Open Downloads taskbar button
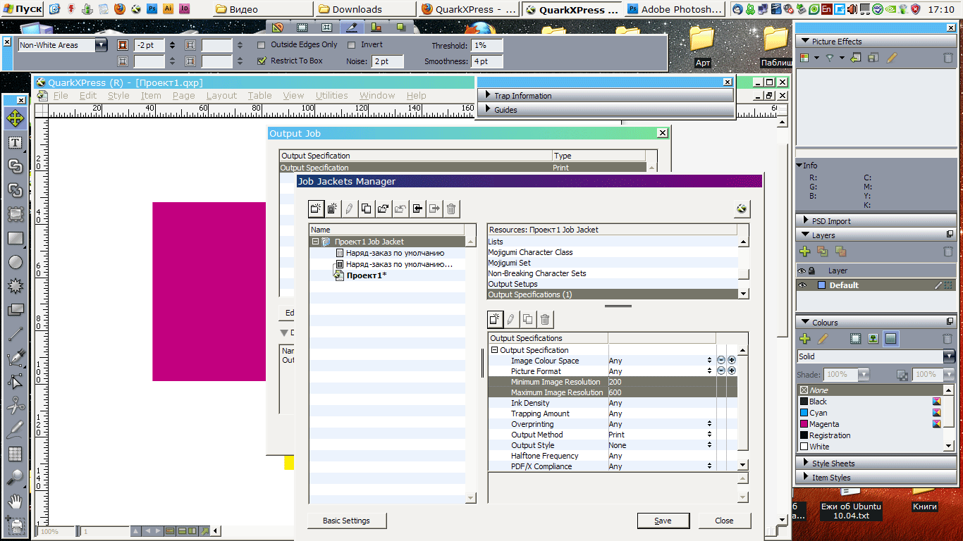The width and height of the screenshot is (963, 541). 364,9
